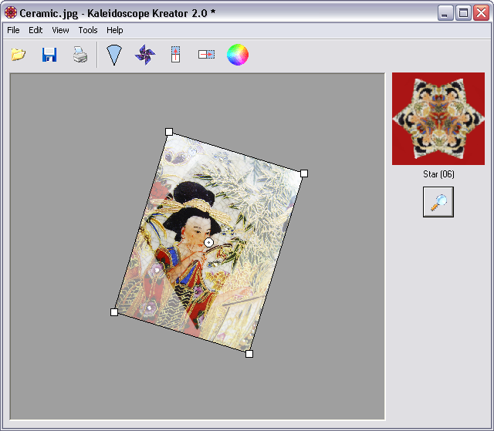This screenshot has width=494, height=431.
Task: Click the magnifying glass preview button
Action: coord(438,202)
